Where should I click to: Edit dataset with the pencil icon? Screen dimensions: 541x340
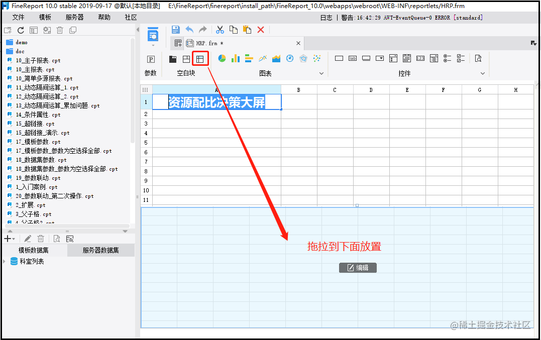pyautogui.click(x=28, y=239)
